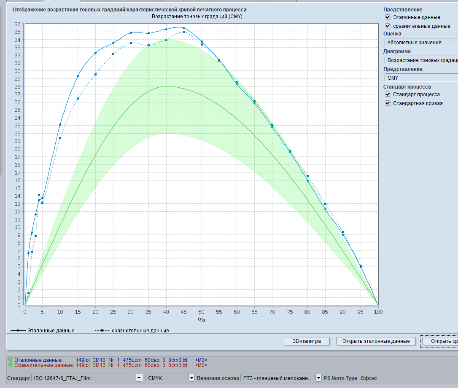
Task: Click the solid curve data point at 45%
Action: point(184,28)
